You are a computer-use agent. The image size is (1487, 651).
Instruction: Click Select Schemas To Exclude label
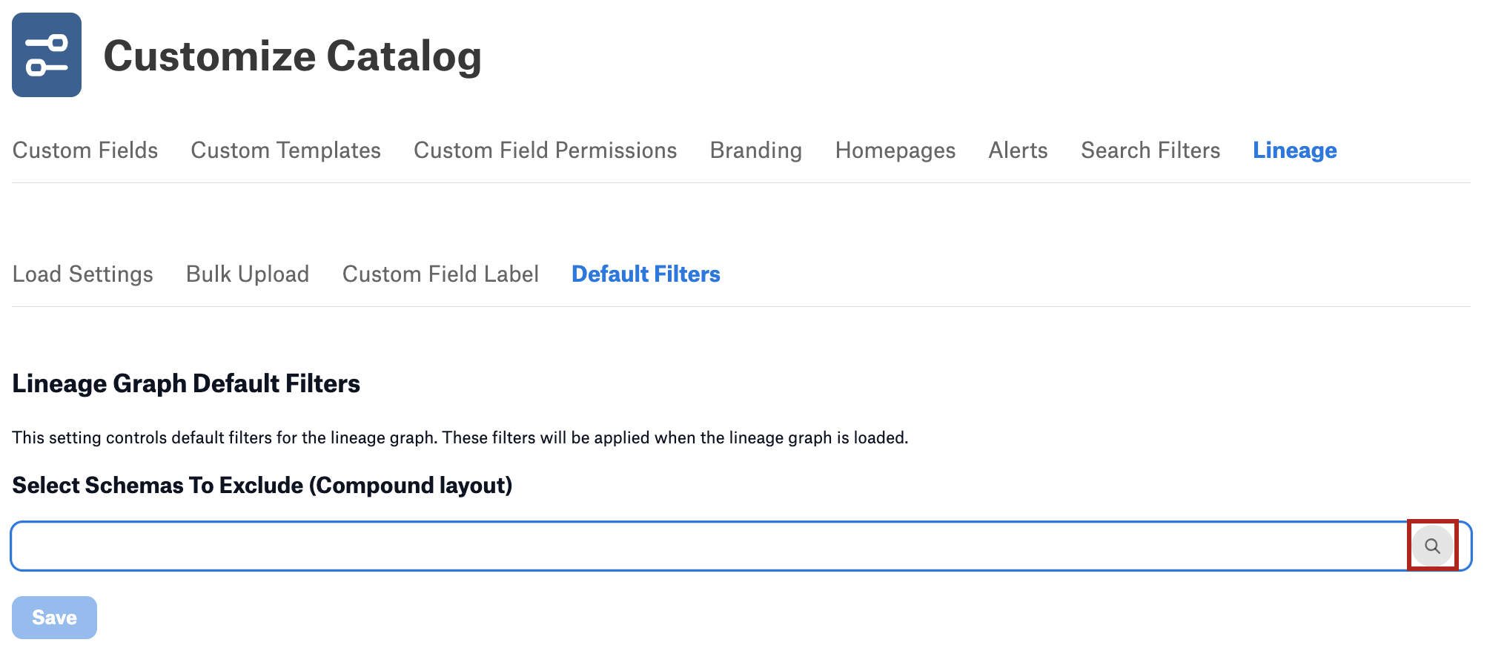tap(262, 486)
